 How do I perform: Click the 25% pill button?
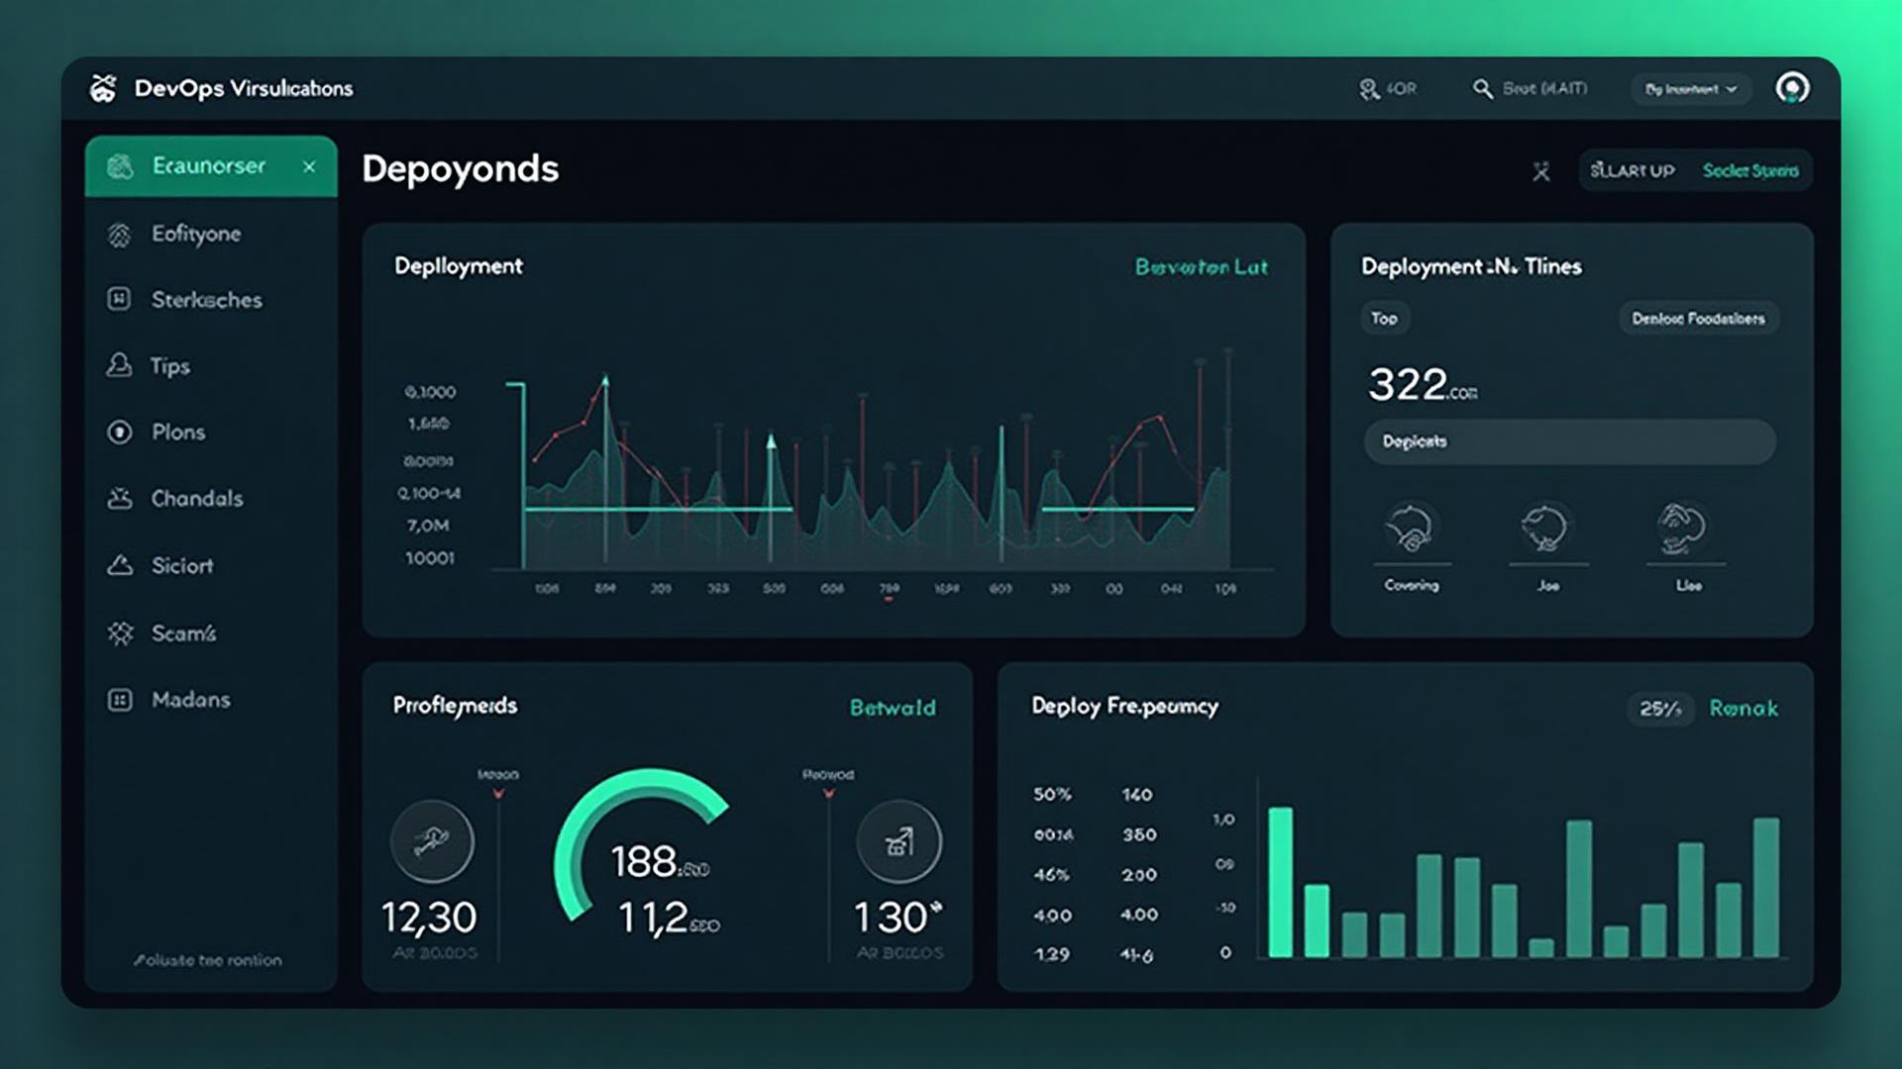point(1660,709)
